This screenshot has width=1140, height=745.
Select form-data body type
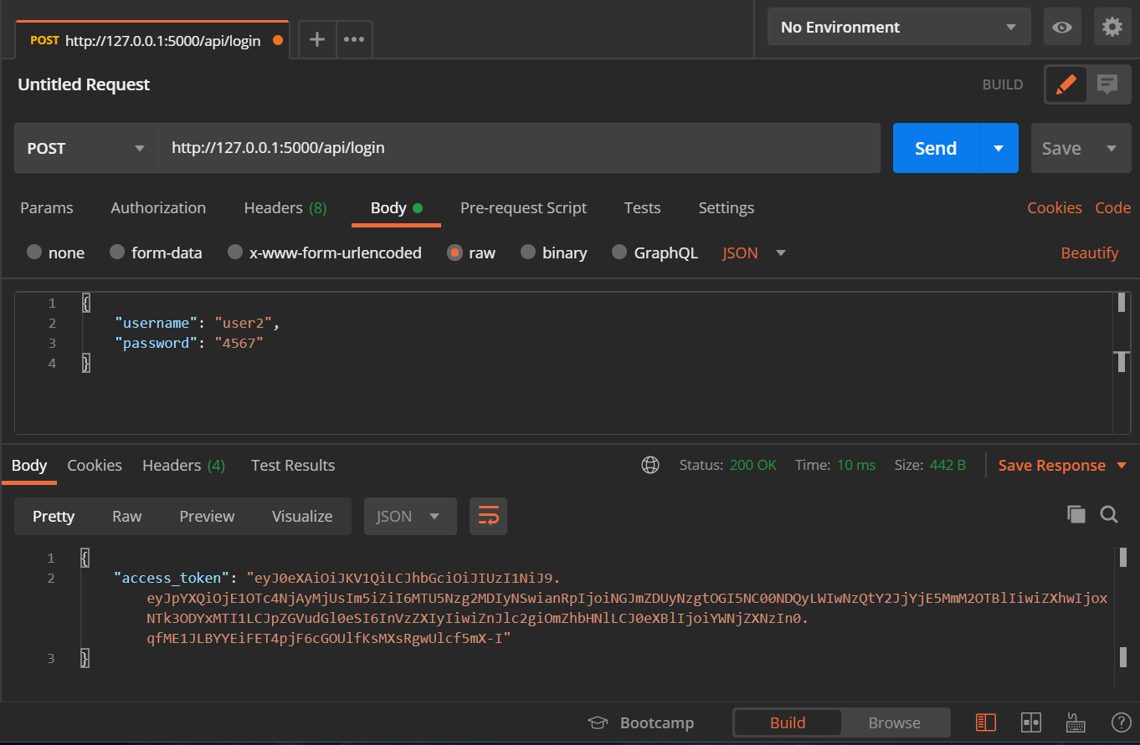click(x=117, y=252)
